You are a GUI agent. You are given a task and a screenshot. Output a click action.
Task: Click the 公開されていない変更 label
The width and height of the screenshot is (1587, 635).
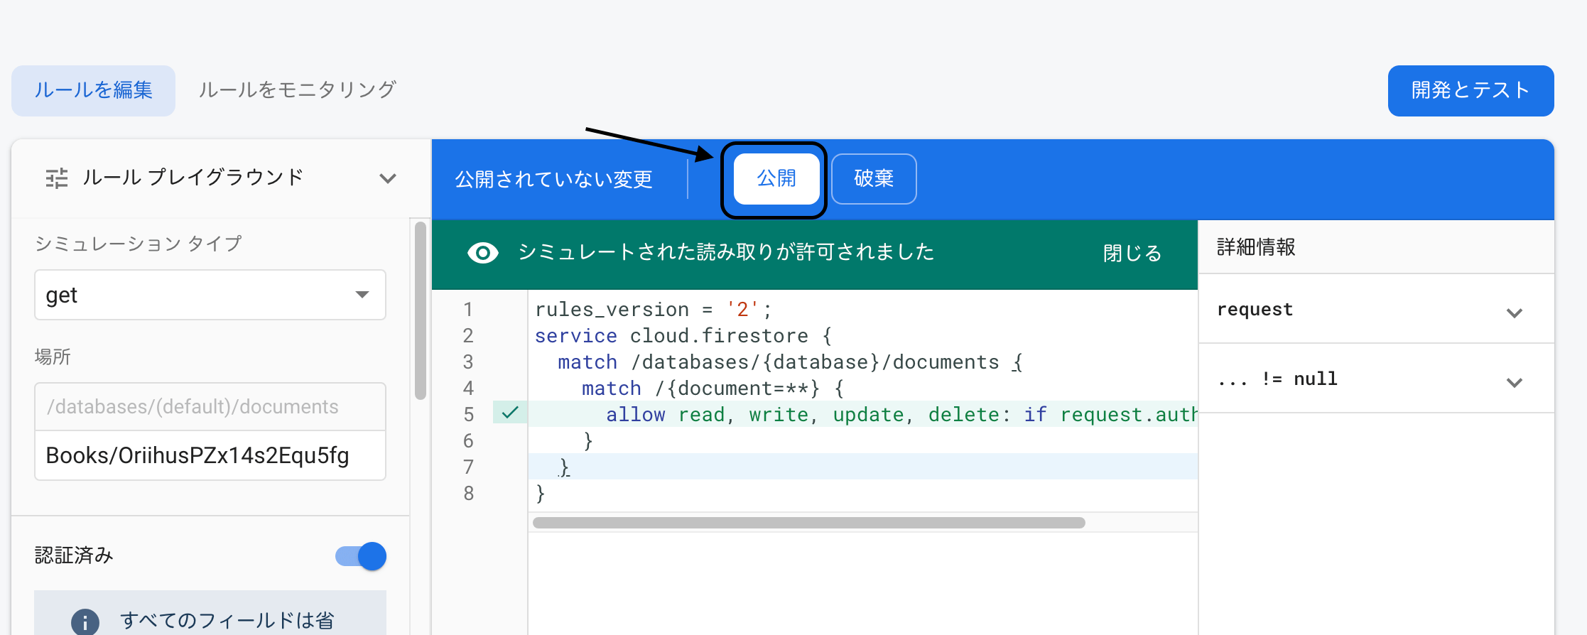pyautogui.click(x=553, y=179)
